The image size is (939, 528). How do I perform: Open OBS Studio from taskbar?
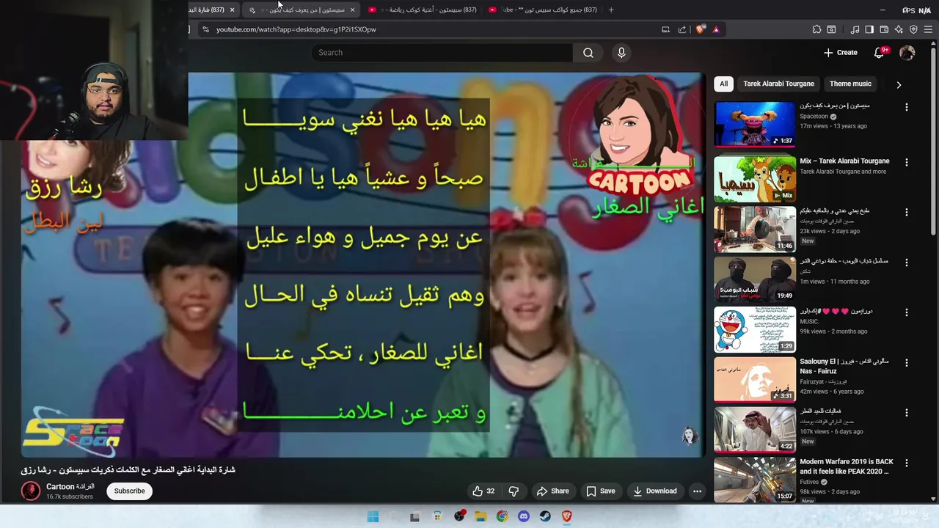pyautogui.click(x=459, y=516)
